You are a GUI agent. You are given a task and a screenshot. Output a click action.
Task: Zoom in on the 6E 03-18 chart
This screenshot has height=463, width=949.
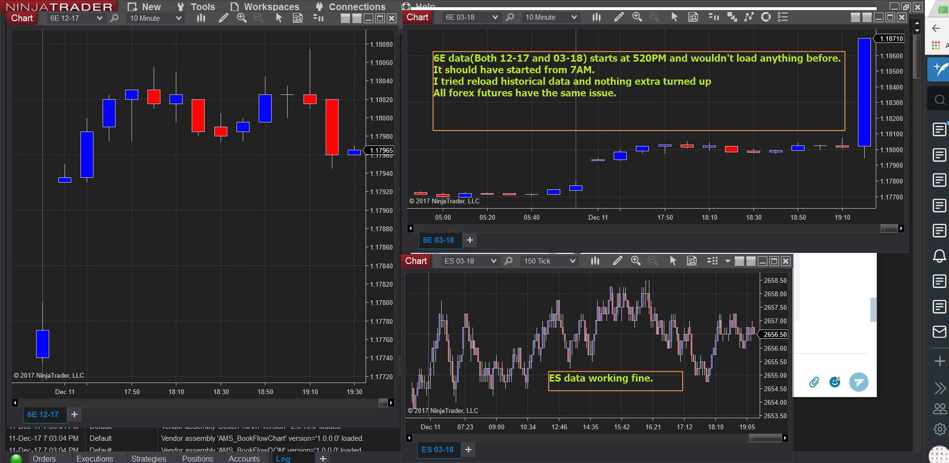pyautogui.click(x=637, y=17)
